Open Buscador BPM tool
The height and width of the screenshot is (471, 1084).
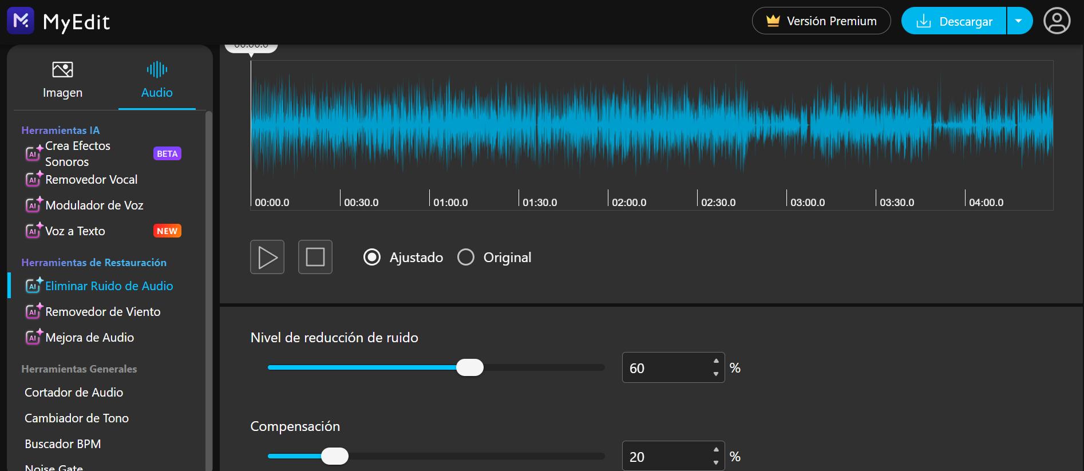point(63,444)
